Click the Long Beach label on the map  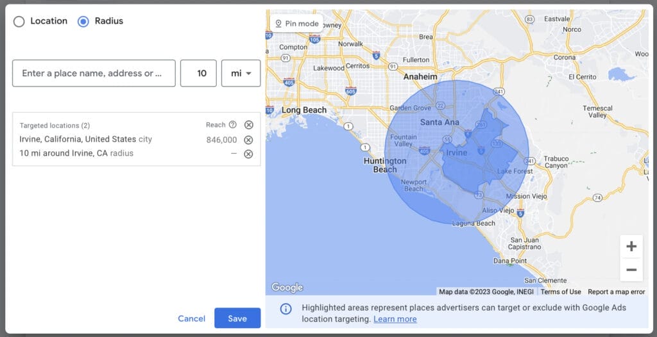[x=303, y=110]
